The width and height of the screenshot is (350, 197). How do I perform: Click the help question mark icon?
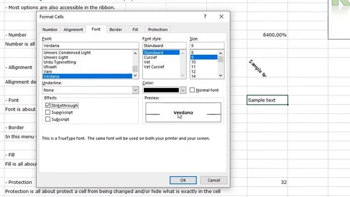click(x=205, y=16)
